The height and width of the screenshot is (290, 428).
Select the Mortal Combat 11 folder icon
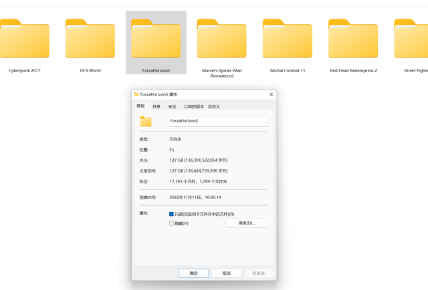pos(288,39)
